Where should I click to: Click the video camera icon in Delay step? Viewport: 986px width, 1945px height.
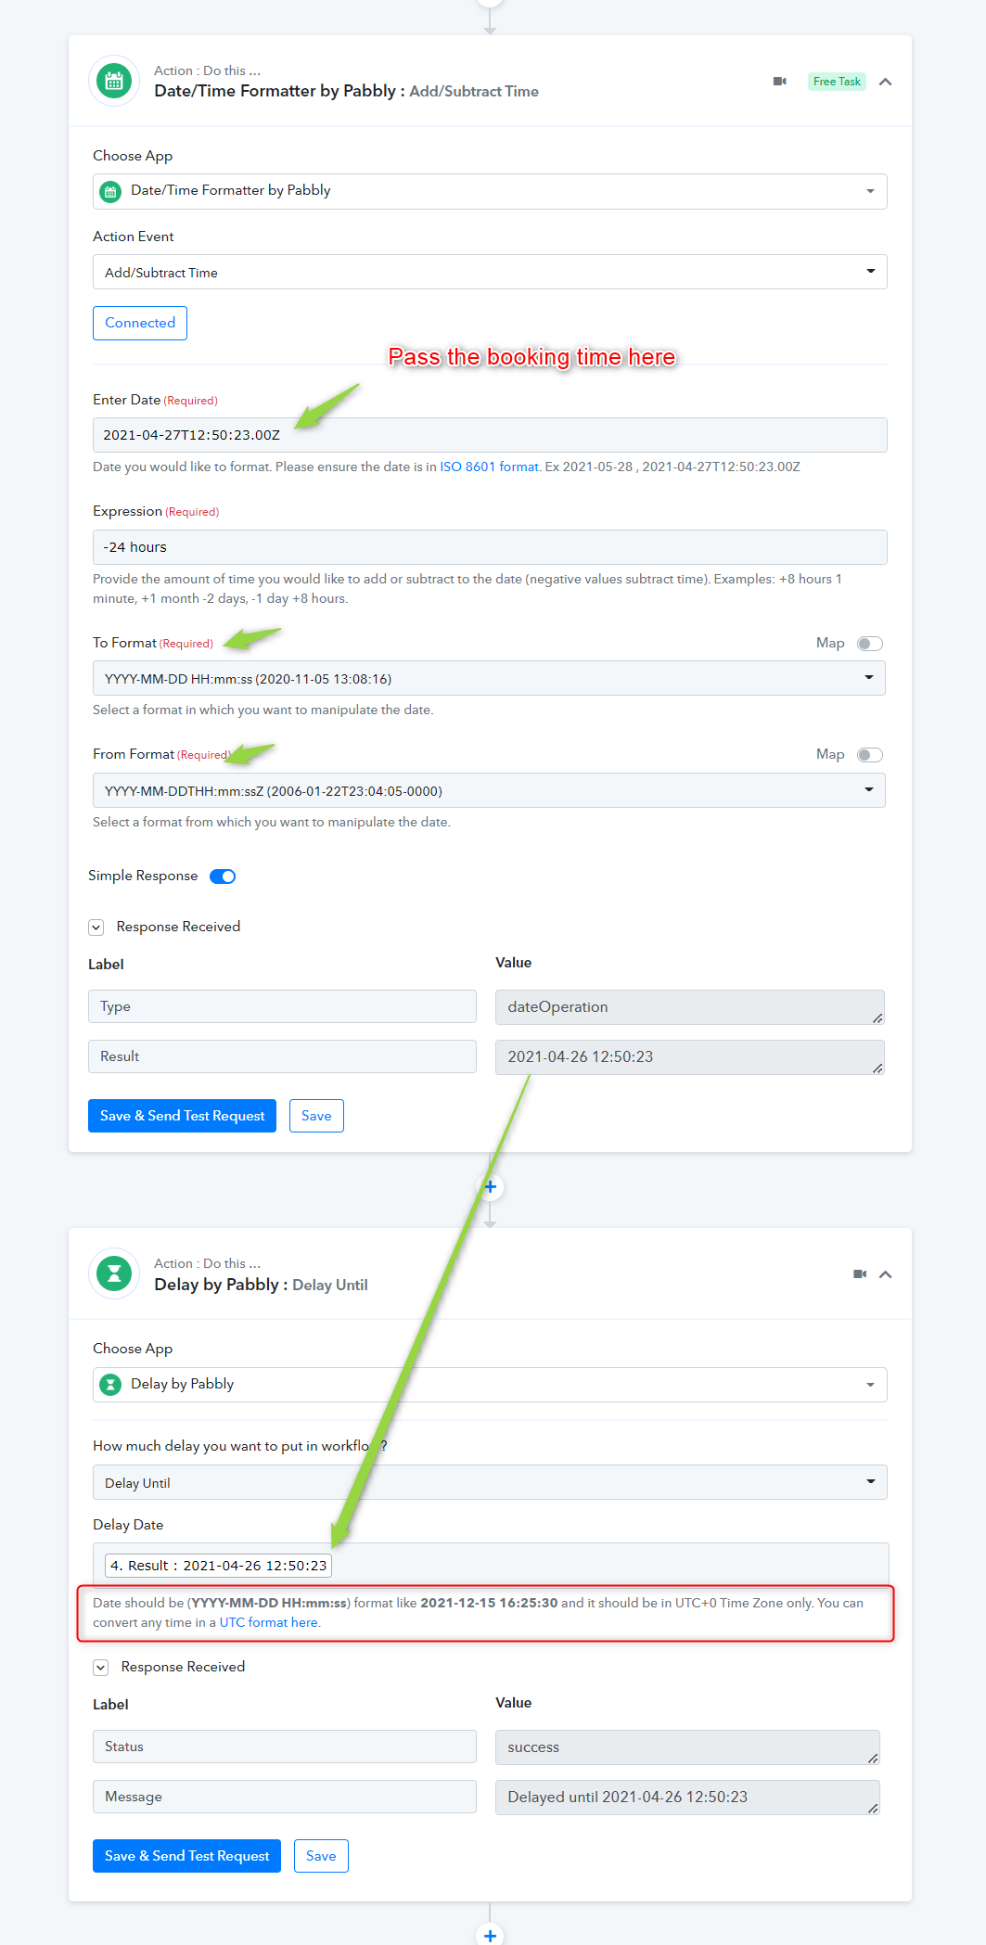tap(860, 1274)
